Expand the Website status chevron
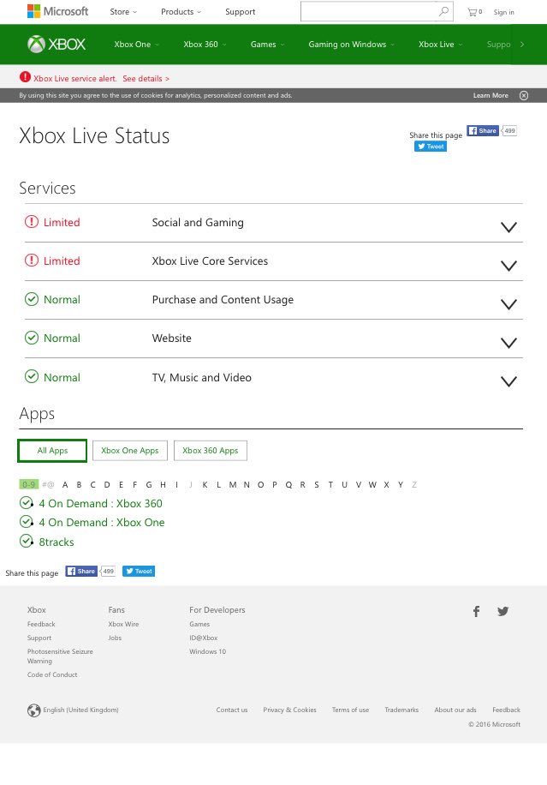 point(508,343)
